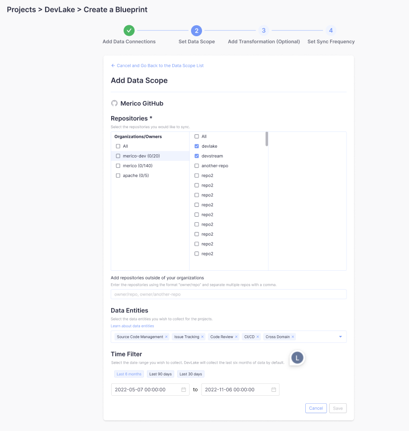Select the Last 6 months filter
The width and height of the screenshot is (409, 431).
[129, 374]
